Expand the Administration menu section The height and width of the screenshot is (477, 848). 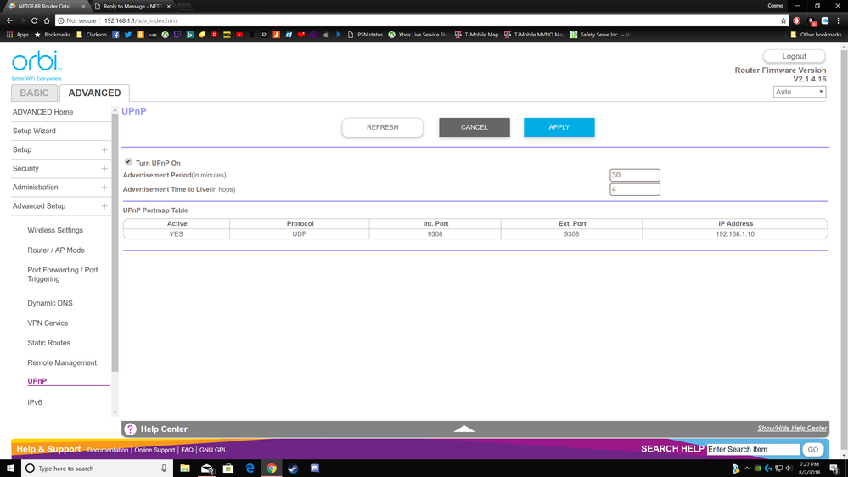pos(104,188)
